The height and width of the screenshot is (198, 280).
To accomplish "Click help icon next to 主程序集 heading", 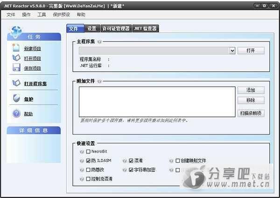I will (x=99, y=42).
